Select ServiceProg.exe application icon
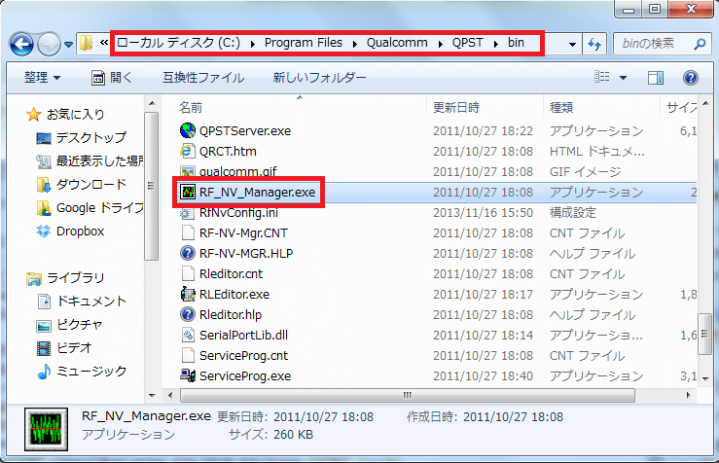 point(188,375)
